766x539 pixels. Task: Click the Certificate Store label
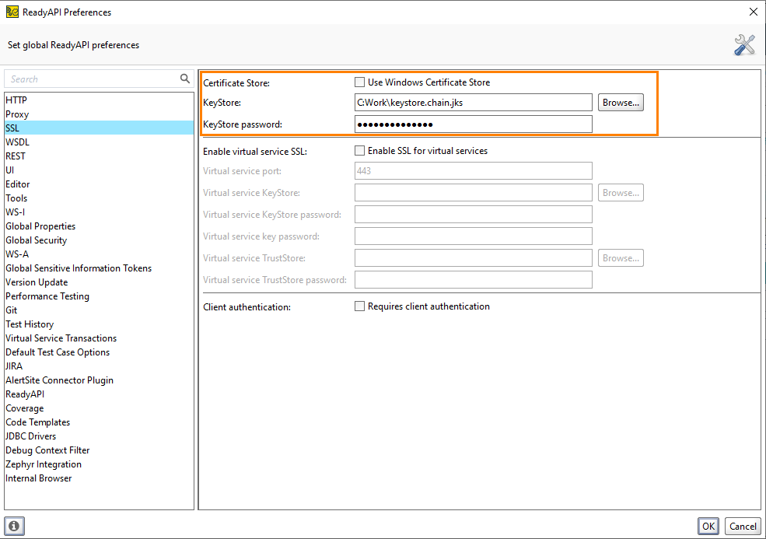click(236, 83)
